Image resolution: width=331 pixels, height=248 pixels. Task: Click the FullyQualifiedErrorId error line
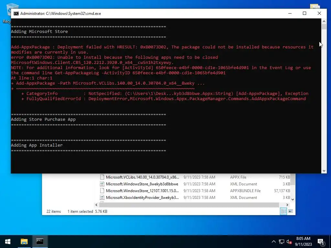click(x=163, y=99)
